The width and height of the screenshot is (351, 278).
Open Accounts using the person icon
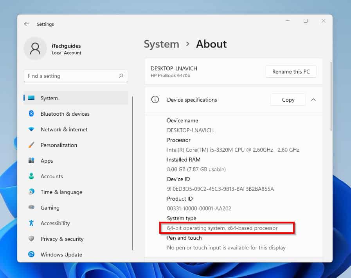[x=32, y=176]
